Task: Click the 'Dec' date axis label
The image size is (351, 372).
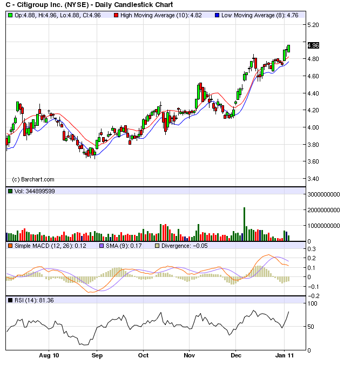Action: (236, 356)
